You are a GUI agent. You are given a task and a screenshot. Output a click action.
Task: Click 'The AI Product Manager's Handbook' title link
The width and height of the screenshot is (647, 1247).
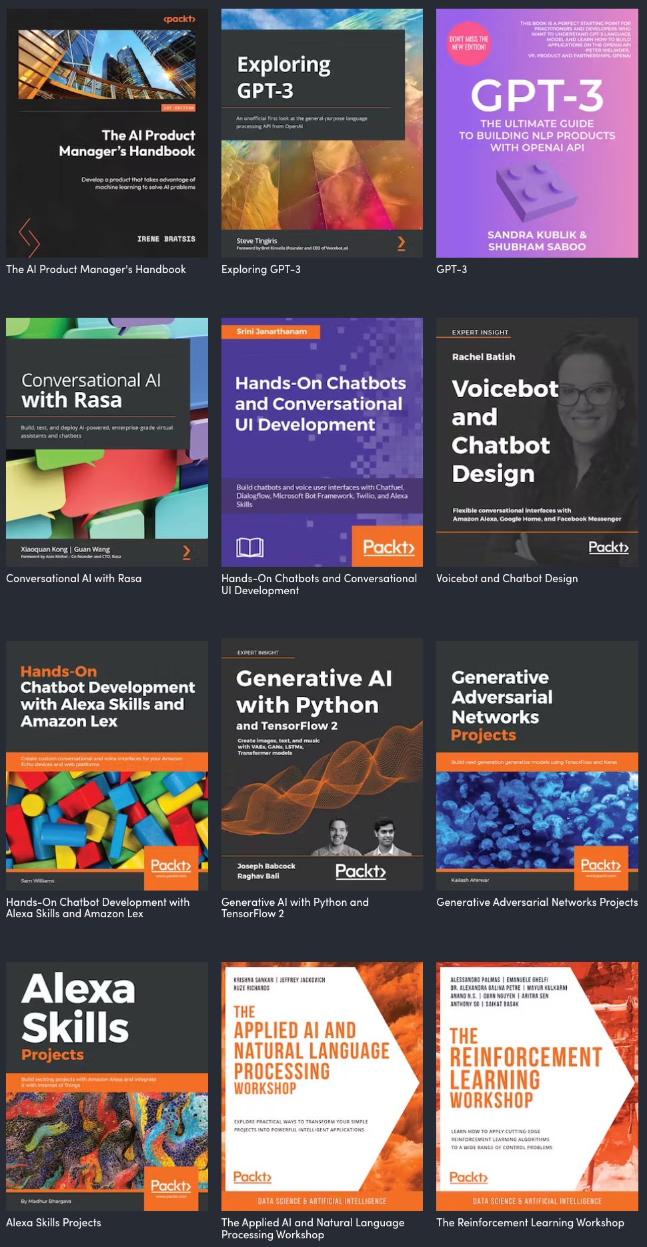coord(96,269)
